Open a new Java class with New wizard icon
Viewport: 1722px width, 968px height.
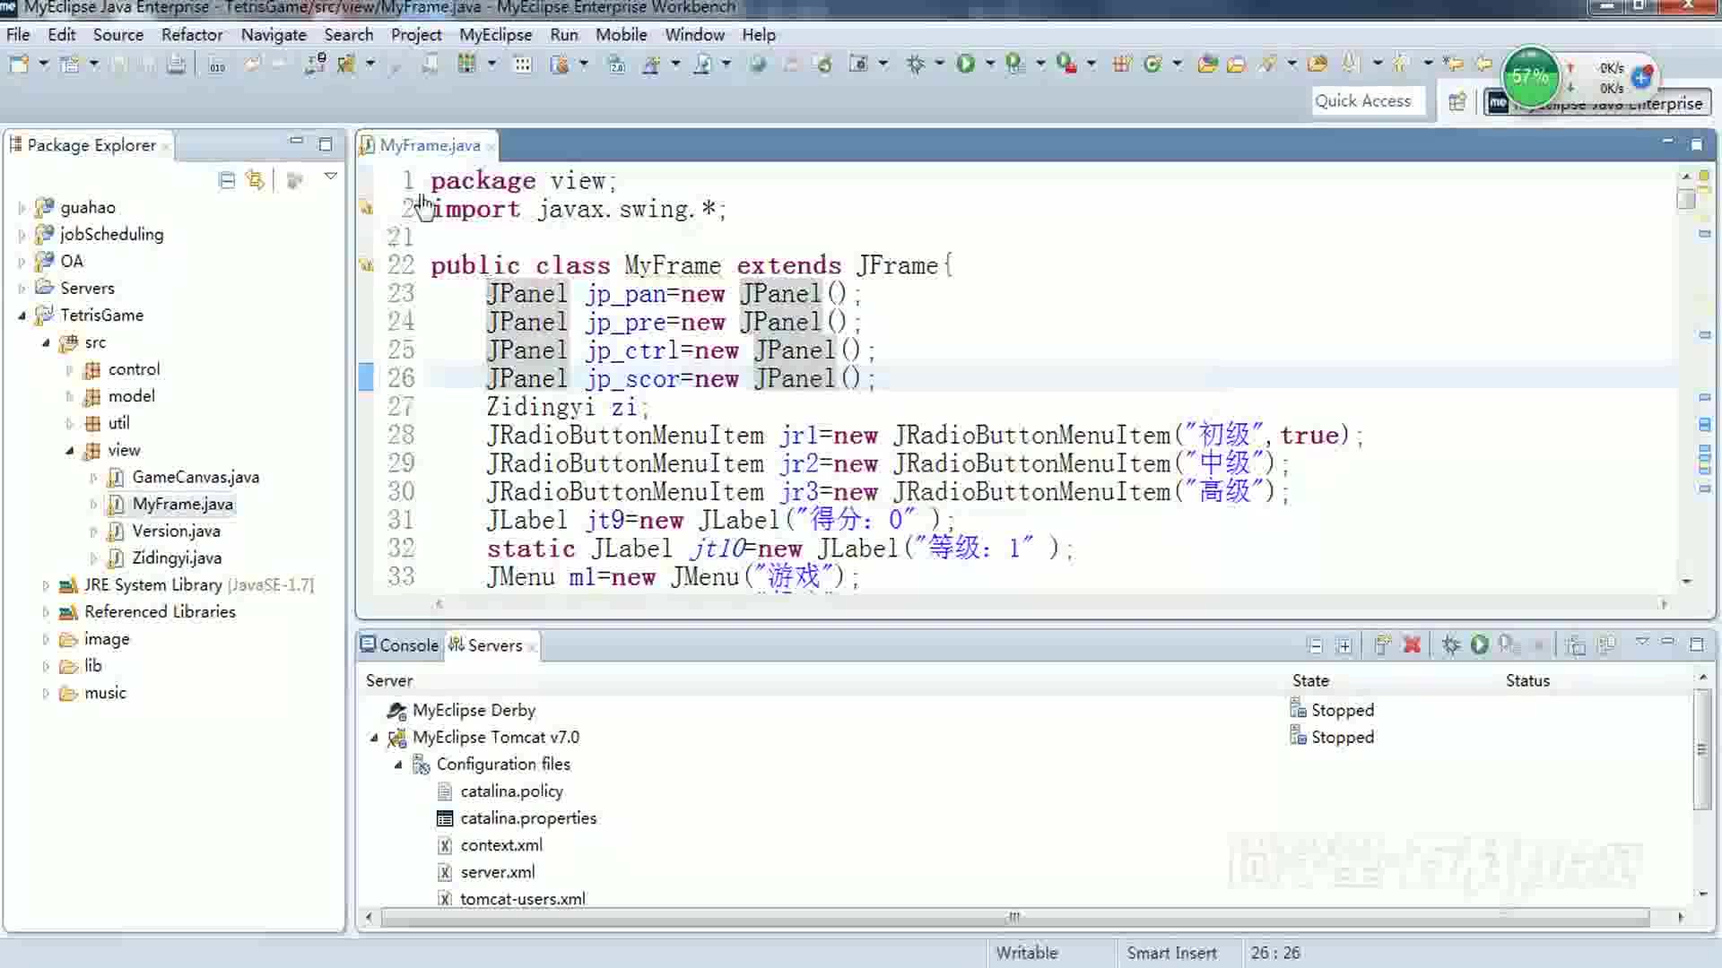18,65
